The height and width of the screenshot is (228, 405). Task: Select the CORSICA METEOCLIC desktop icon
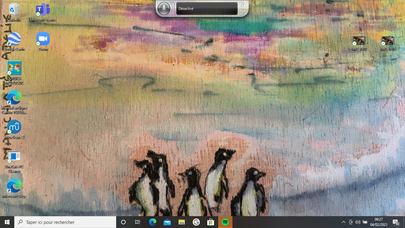click(14, 73)
